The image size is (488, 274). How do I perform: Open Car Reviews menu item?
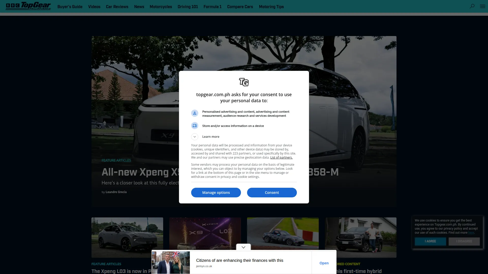(117, 7)
